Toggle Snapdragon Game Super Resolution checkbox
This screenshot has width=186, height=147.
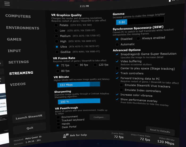(117, 54)
